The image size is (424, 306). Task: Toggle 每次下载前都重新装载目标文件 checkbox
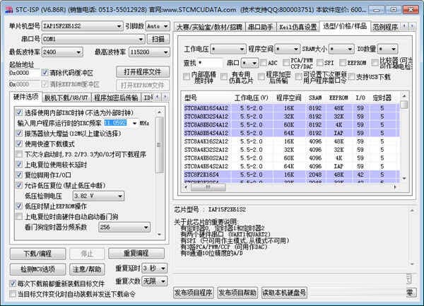[12, 283]
